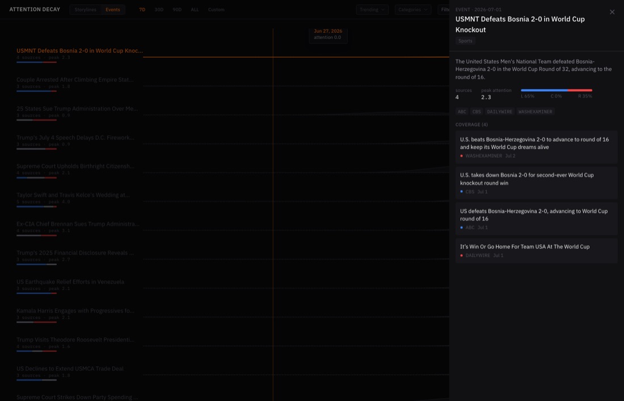624x401 pixels.
Task: Click the Sports category tag
Action: click(x=465, y=41)
